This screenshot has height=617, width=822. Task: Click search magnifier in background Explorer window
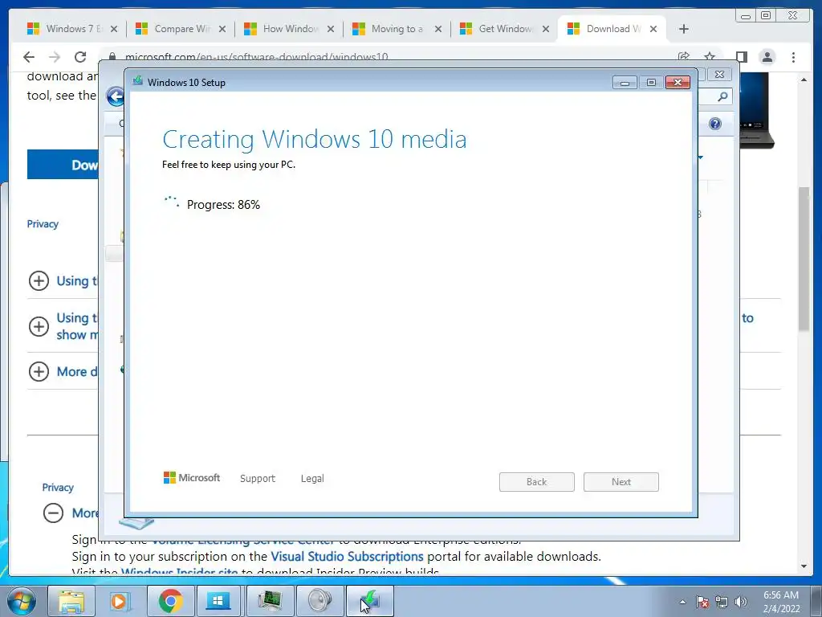(722, 96)
